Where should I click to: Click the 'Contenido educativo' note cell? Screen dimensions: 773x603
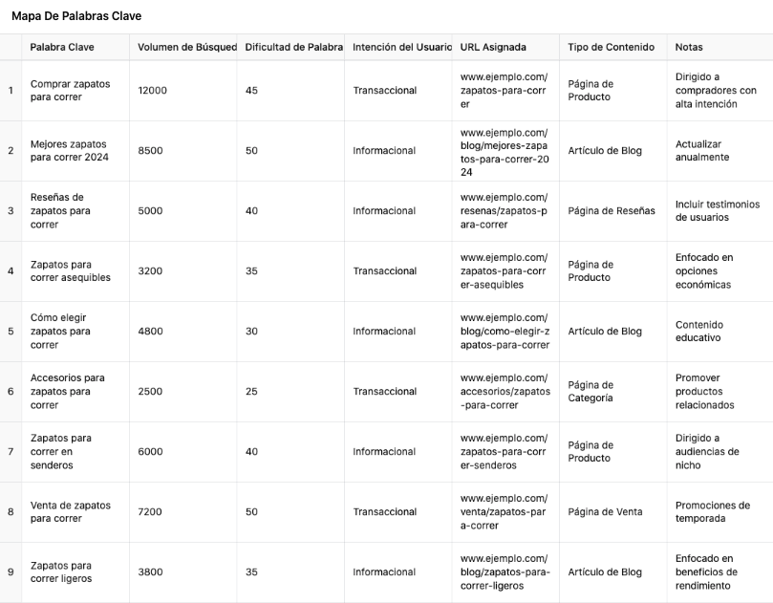click(x=698, y=331)
